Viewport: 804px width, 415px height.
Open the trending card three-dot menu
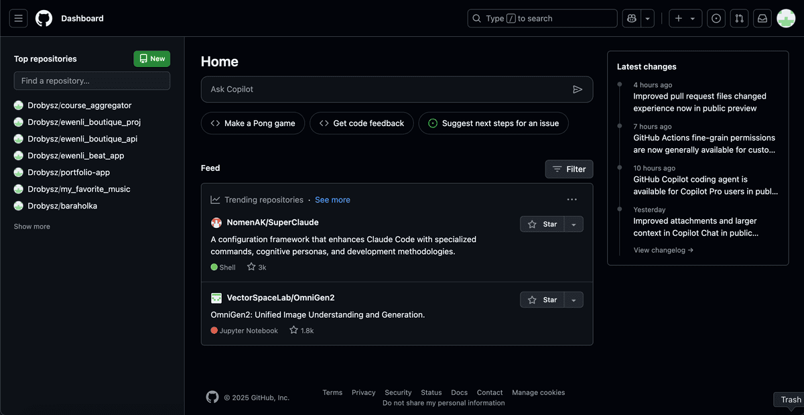click(572, 200)
